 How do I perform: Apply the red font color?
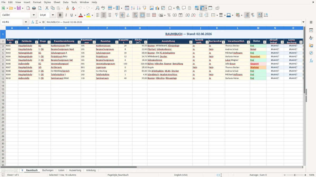point(81,15)
